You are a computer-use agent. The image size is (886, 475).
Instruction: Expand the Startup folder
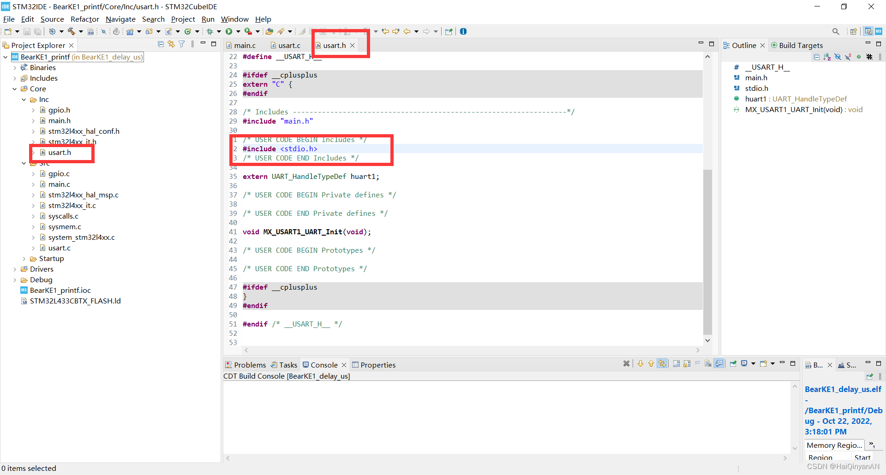pos(24,259)
